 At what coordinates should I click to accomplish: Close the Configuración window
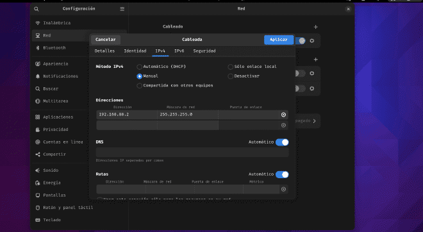tap(348, 9)
